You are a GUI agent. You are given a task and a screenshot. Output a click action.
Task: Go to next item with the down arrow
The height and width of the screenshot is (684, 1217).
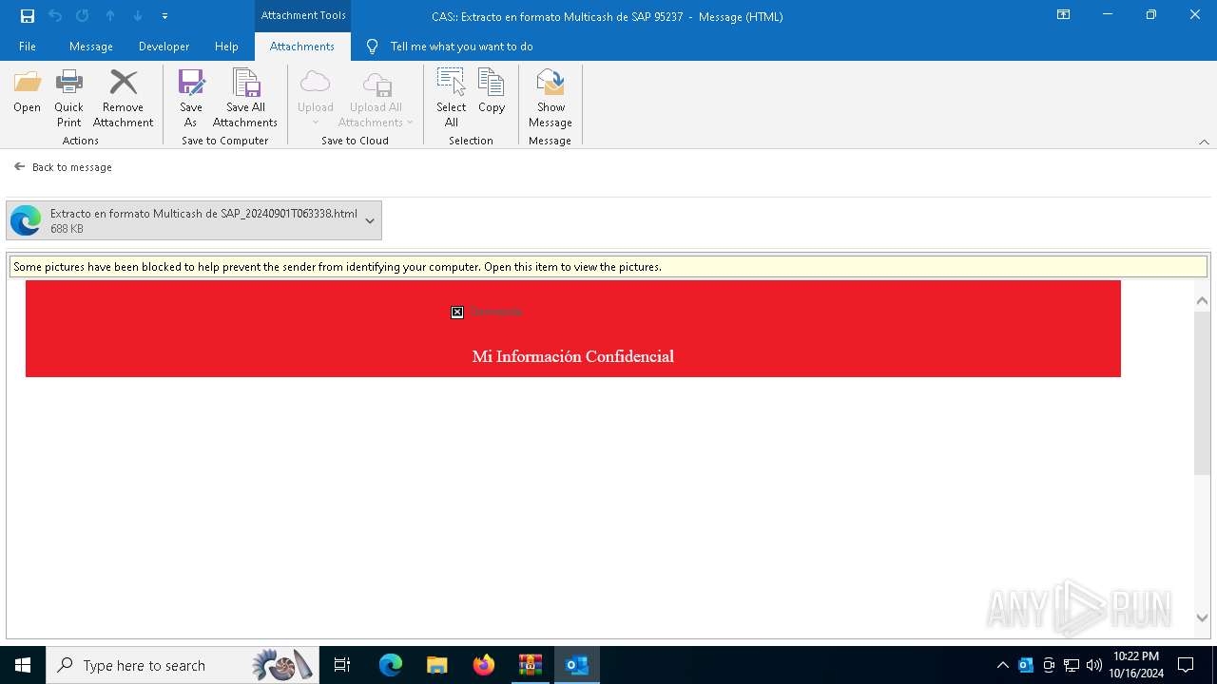point(138,16)
